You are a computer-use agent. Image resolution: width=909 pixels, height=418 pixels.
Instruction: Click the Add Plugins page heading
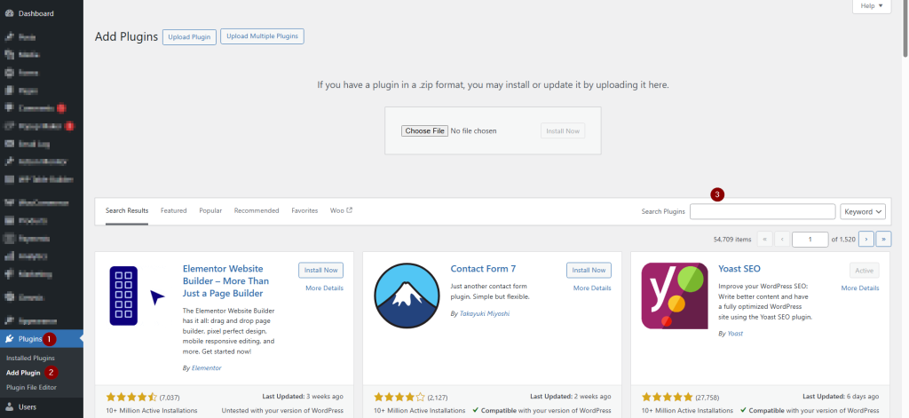126,36
